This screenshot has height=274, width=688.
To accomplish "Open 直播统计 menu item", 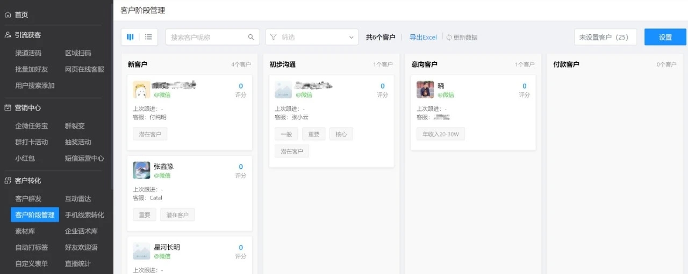I will (78, 263).
